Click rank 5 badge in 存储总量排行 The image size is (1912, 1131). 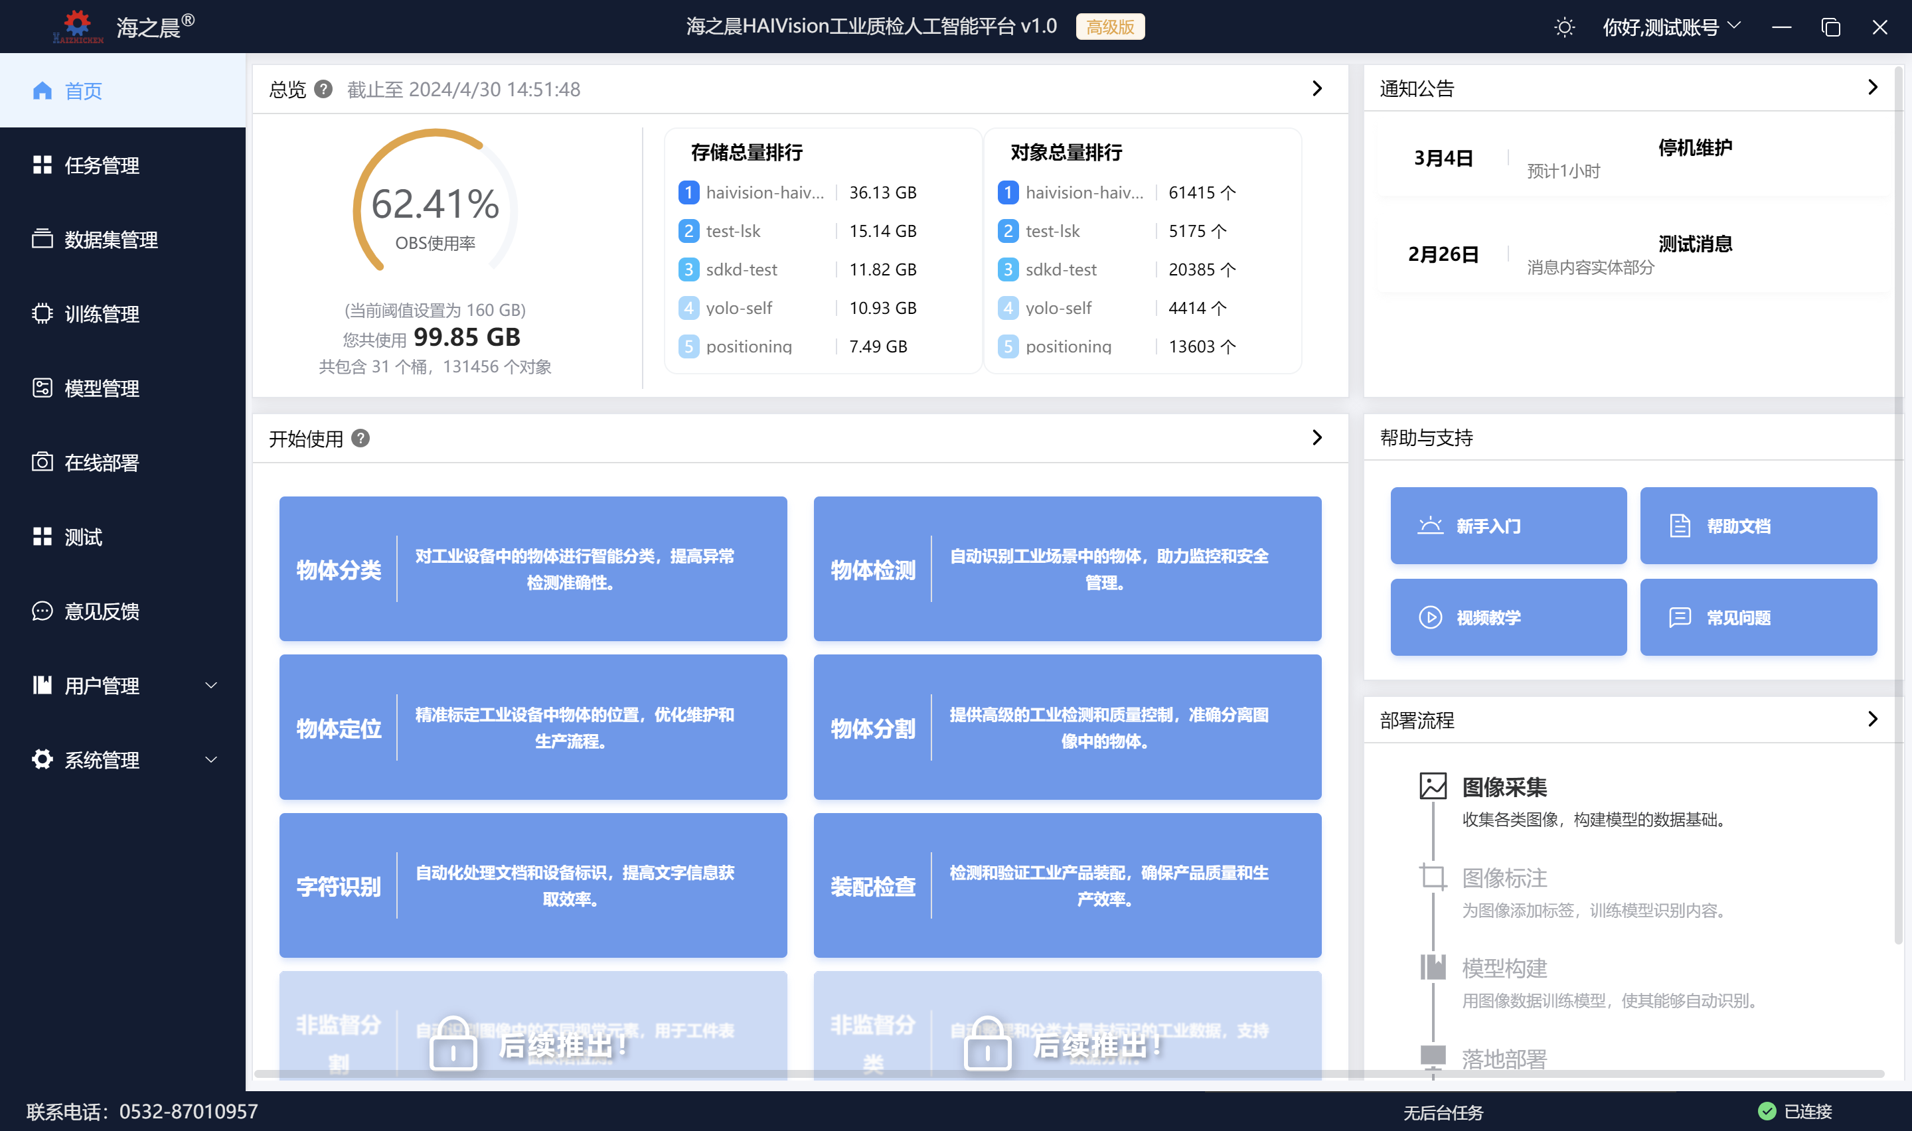point(688,346)
